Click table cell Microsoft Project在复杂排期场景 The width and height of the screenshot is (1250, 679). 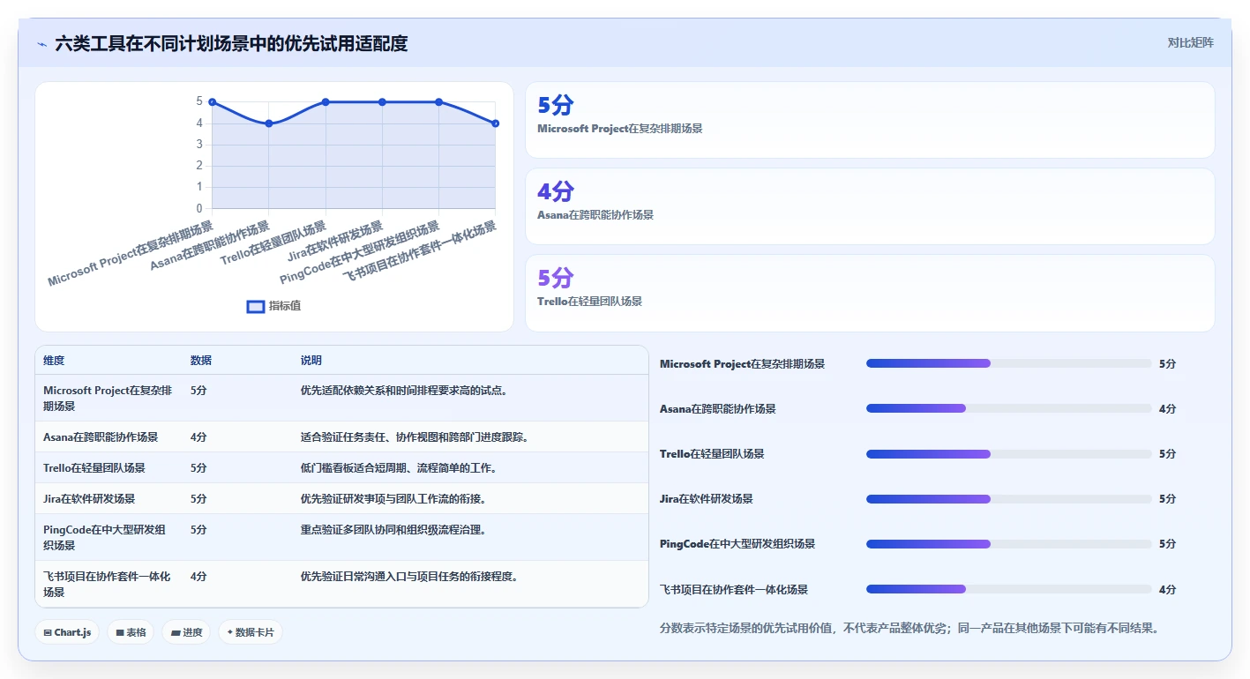click(108, 399)
